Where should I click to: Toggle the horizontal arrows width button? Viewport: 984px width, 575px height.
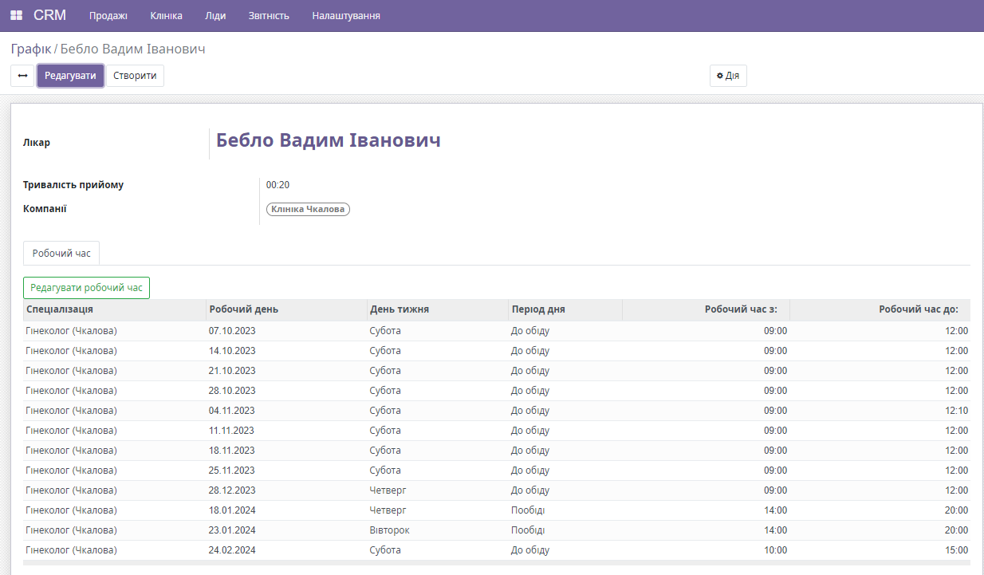point(22,76)
